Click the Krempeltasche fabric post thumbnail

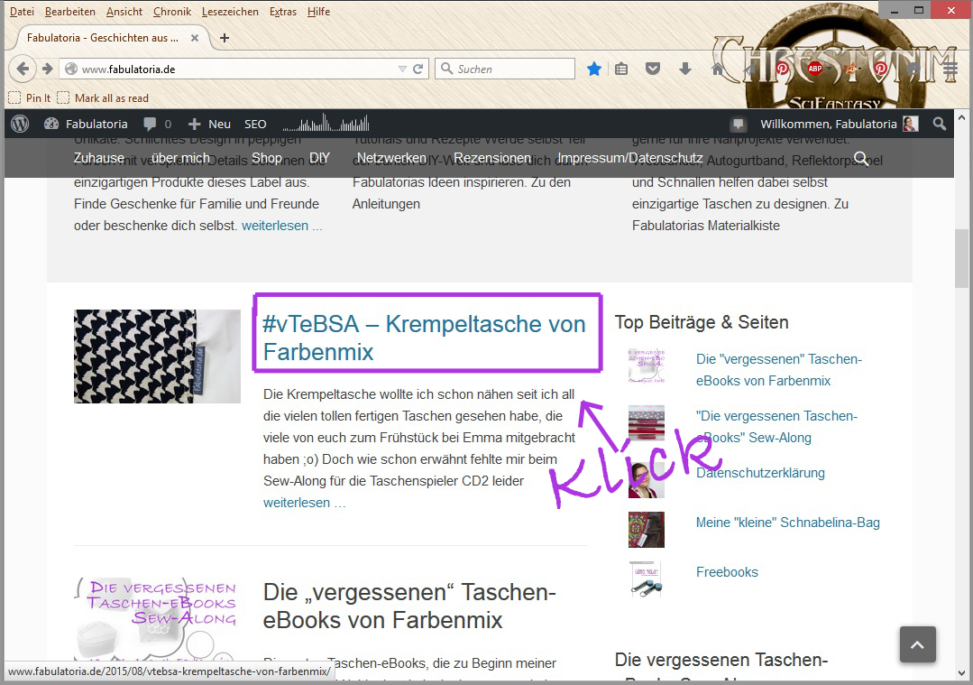[157, 356]
